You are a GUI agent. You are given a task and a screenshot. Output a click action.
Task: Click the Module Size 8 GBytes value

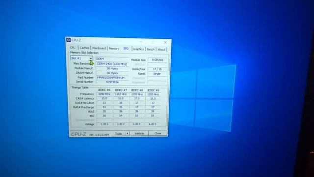tap(157, 60)
